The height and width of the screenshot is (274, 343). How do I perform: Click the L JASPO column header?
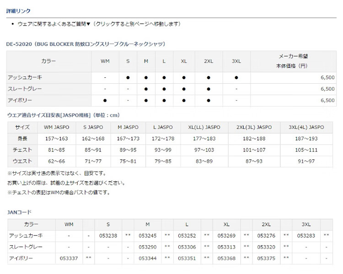click(x=163, y=127)
